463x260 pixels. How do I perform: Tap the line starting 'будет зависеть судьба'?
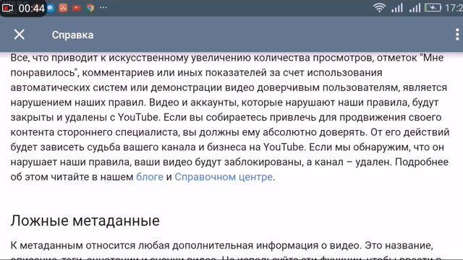[227, 147]
